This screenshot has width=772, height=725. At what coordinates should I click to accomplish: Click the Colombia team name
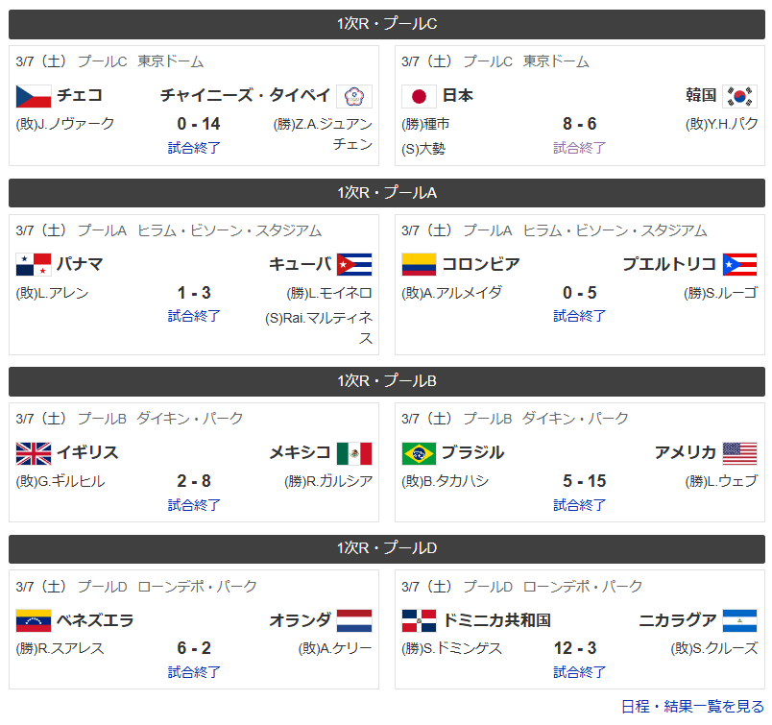click(x=481, y=264)
